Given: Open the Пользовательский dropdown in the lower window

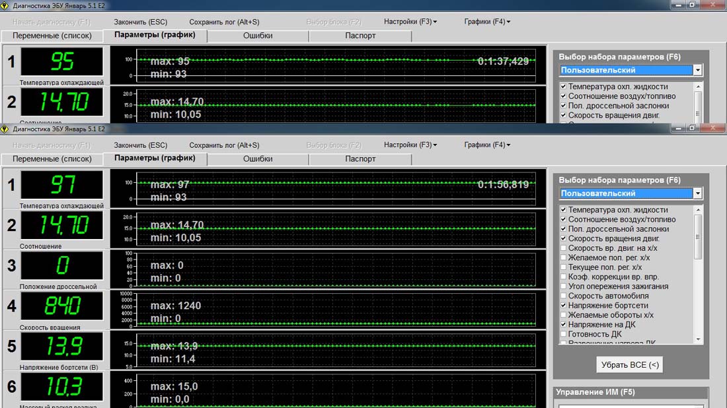Looking at the screenshot, I should point(698,193).
